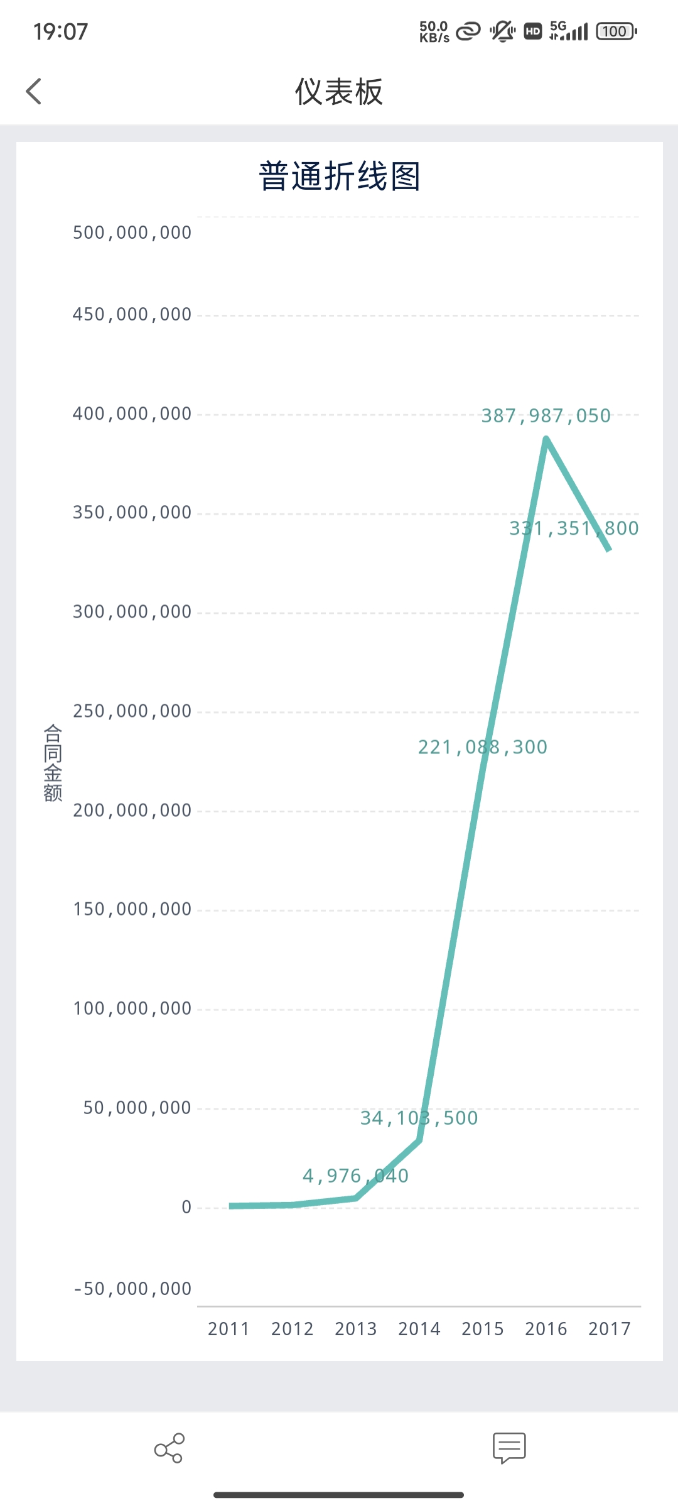The height and width of the screenshot is (1508, 678).
Task: Open the share icon at bottom
Action: tap(169, 1448)
